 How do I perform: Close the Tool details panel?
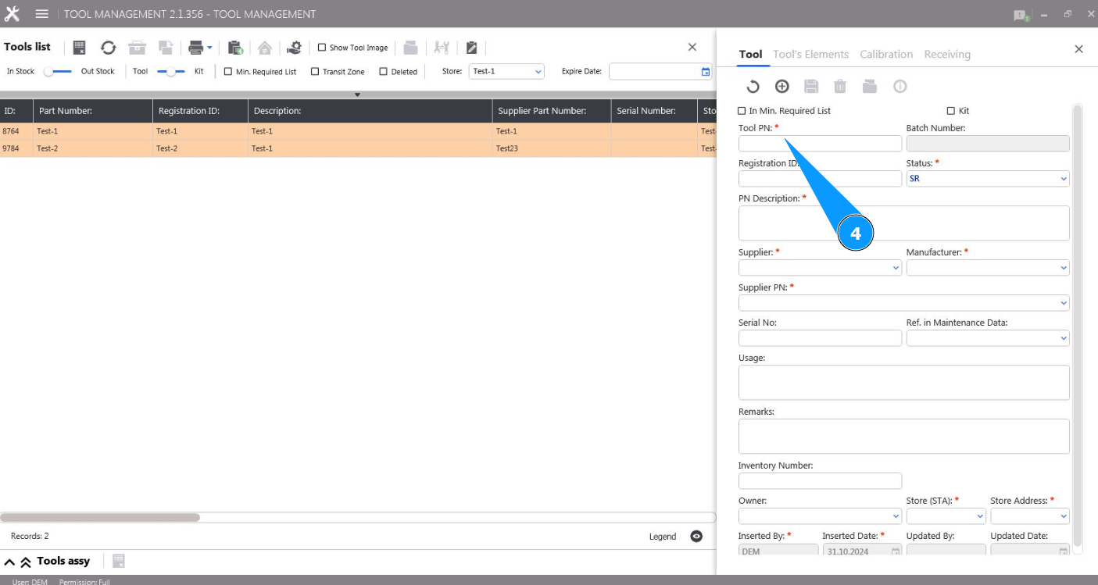(x=1078, y=49)
